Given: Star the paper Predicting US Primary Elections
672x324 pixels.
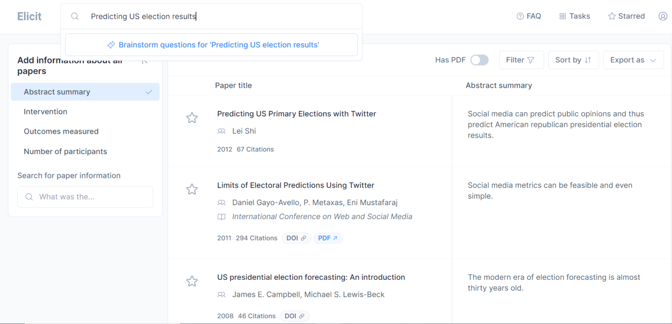Looking at the screenshot, I should click(192, 118).
